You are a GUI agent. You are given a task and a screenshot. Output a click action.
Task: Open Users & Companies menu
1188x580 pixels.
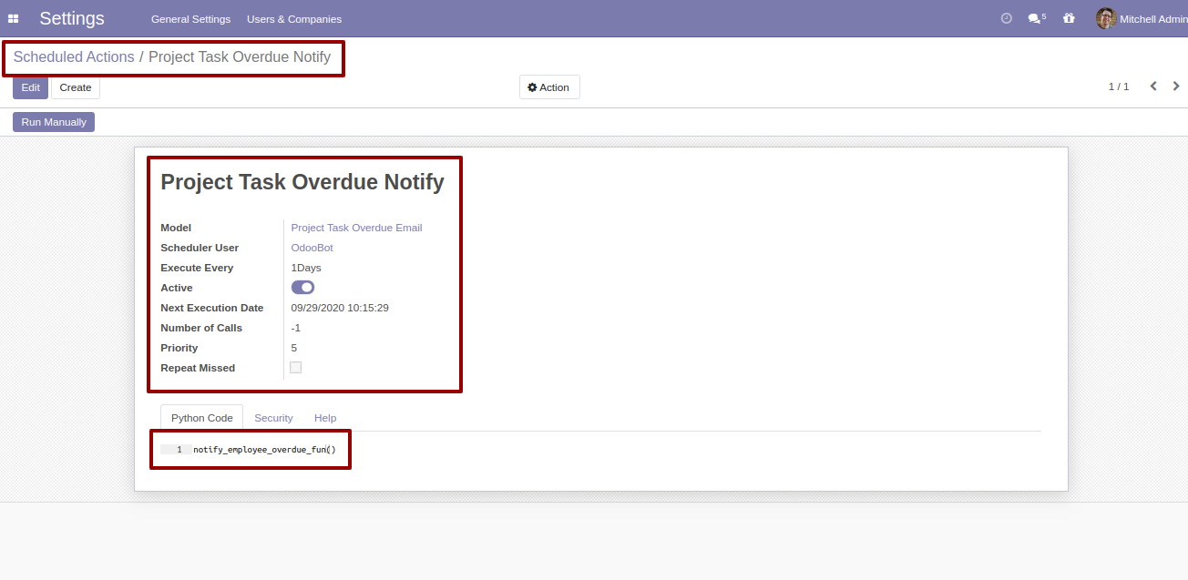coord(294,19)
